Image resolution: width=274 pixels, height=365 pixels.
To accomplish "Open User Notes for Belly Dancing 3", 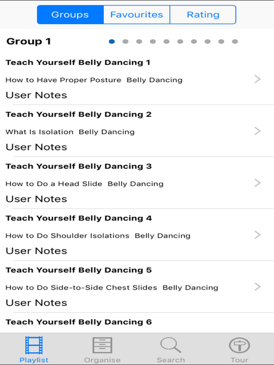I will (x=36, y=199).
